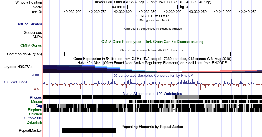This screenshot has height=137, width=262.
Task: Click the 4.88 conservation upper limit value
Action: point(35,75)
